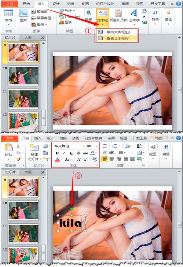Toggle text shadow S formatting
183x267 pixels.
point(78,153)
